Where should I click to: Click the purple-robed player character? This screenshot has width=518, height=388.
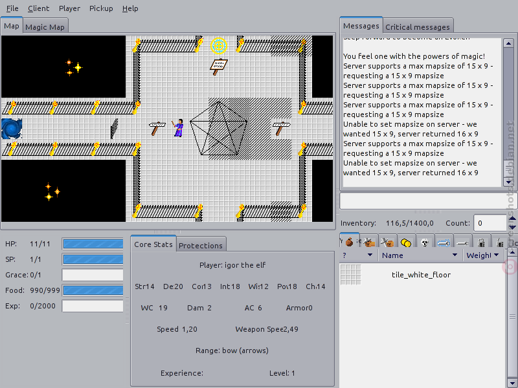pyautogui.click(x=178, y=128)
